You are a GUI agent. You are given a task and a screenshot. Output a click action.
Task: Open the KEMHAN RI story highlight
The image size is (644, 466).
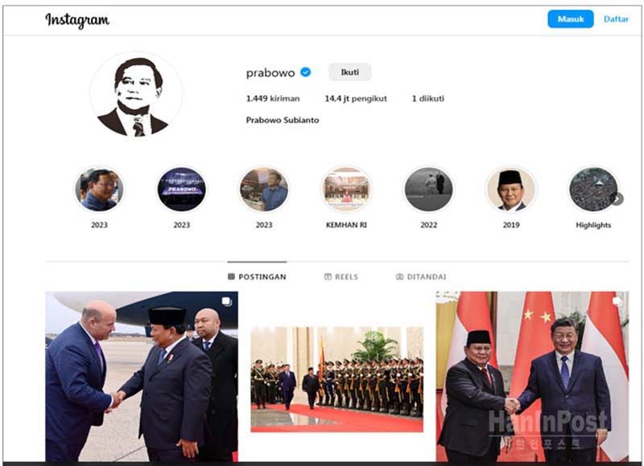[346, 190]
